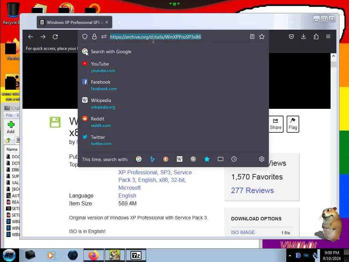Search this time with Bing icon

click(152, 159)
